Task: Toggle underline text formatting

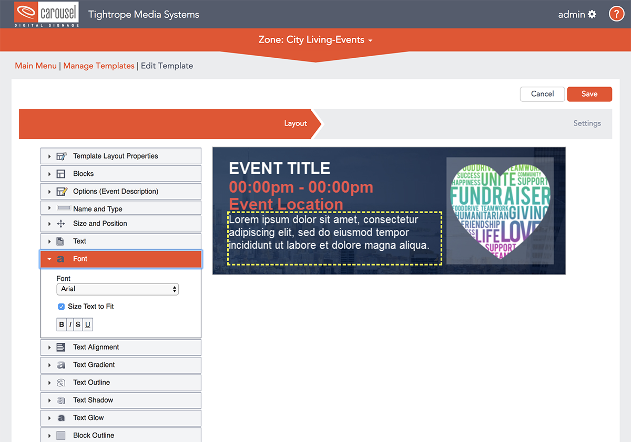Action: (87, 324)
